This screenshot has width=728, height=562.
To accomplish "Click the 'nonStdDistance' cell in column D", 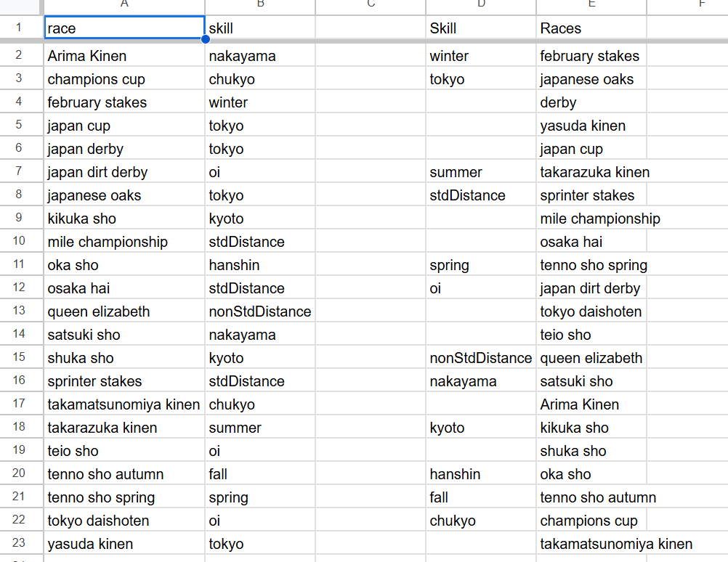I will pos(481,357).
